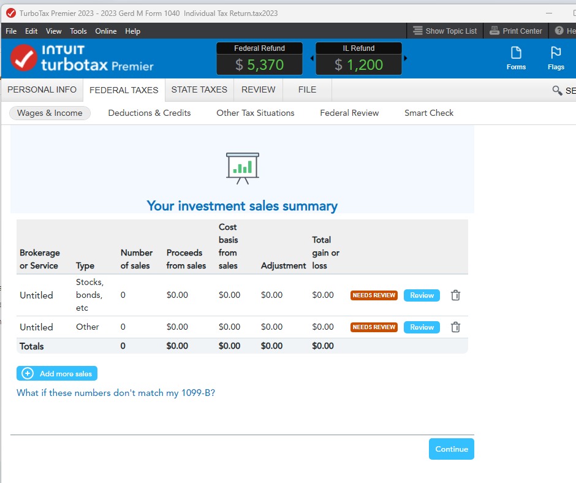
Task: Delete the Other sales row with trash icon
Action: coord(455,327)
